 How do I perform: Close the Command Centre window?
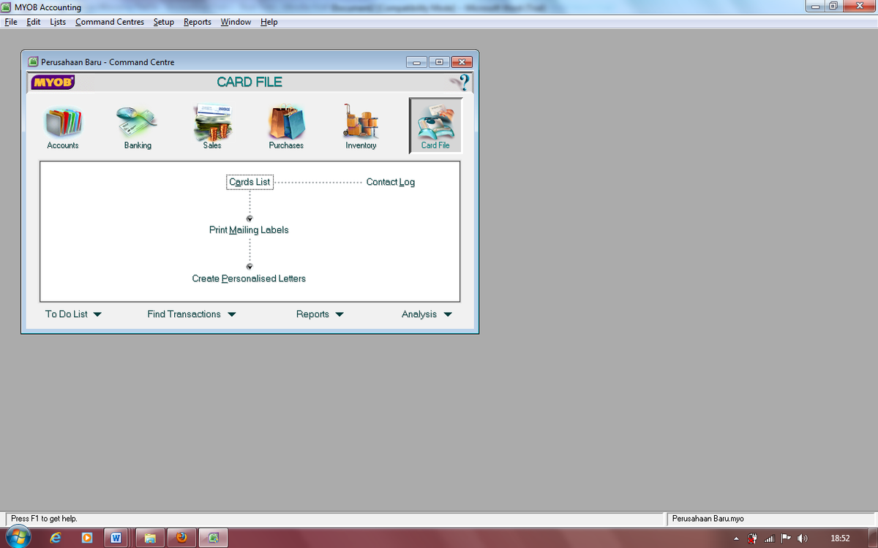tap(462, 62)
